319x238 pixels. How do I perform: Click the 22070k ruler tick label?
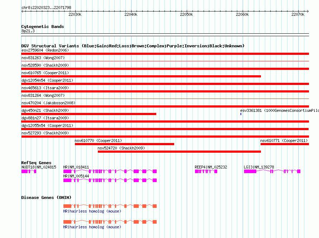[x=298, y=14]
